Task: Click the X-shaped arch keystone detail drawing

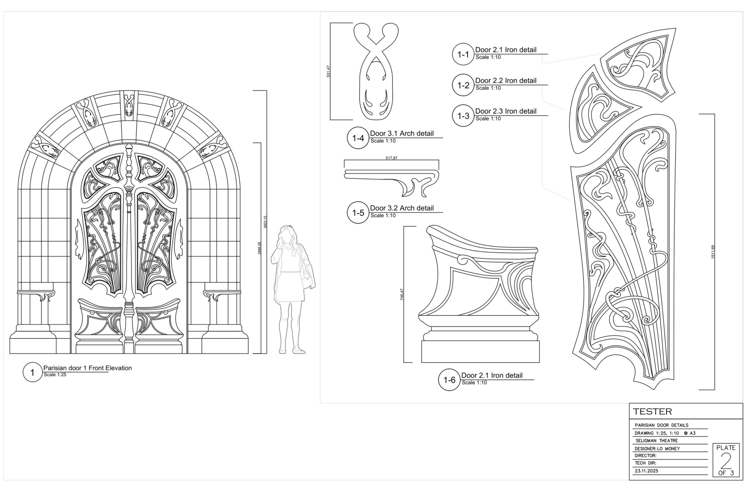Action: click(376, 71)
